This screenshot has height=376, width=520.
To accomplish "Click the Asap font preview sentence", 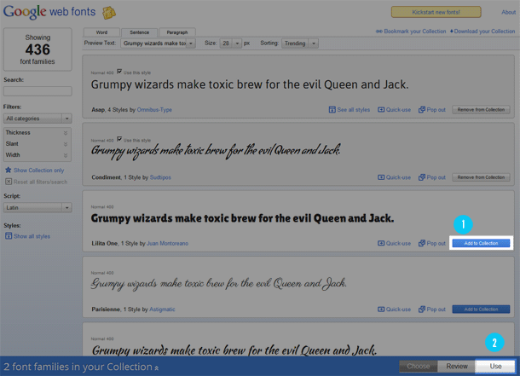I will (x=250, y=84).
